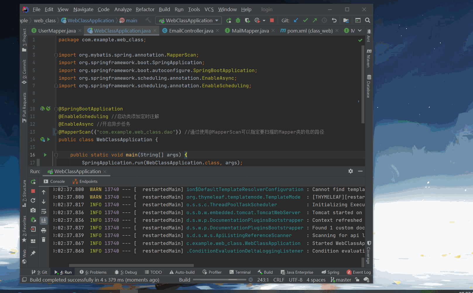Viewport: 473px width, 293px height.
Task: Stop the process in the Run panel
Action: click(x=33, y=191)
